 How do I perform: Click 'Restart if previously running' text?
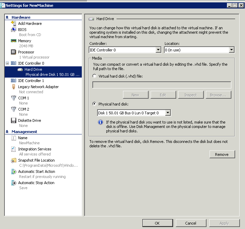coord(42,177)
